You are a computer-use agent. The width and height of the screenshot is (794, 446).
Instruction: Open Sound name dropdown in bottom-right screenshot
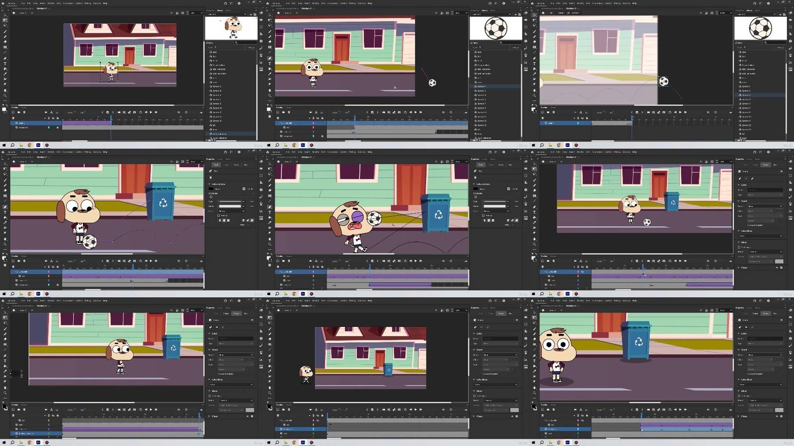(x=765, y=355)
